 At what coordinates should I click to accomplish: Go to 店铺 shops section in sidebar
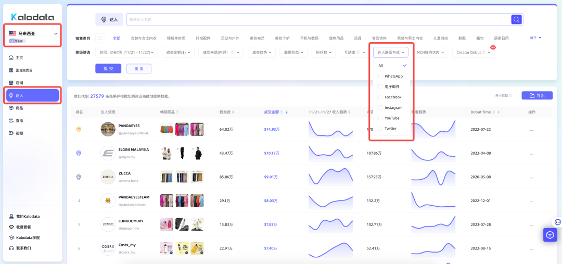coord(19,83)
